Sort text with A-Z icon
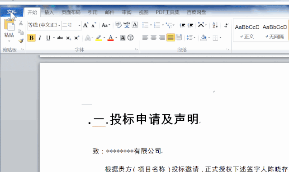Viewport: 289px width, 172px height. click(215, 25)
